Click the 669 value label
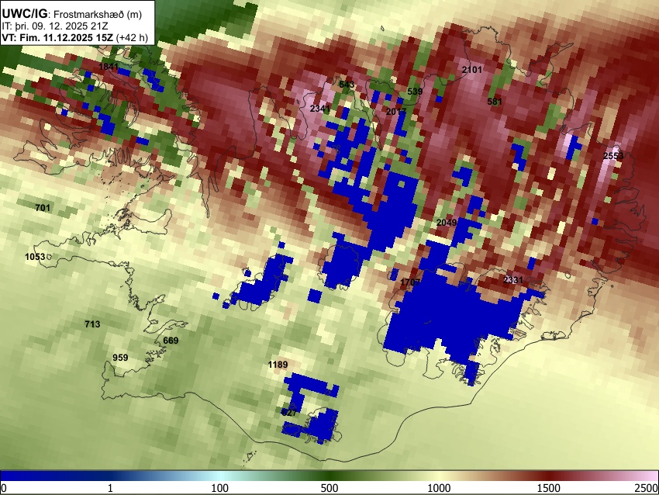The image size is (659, 495). (x=171, y=341)
